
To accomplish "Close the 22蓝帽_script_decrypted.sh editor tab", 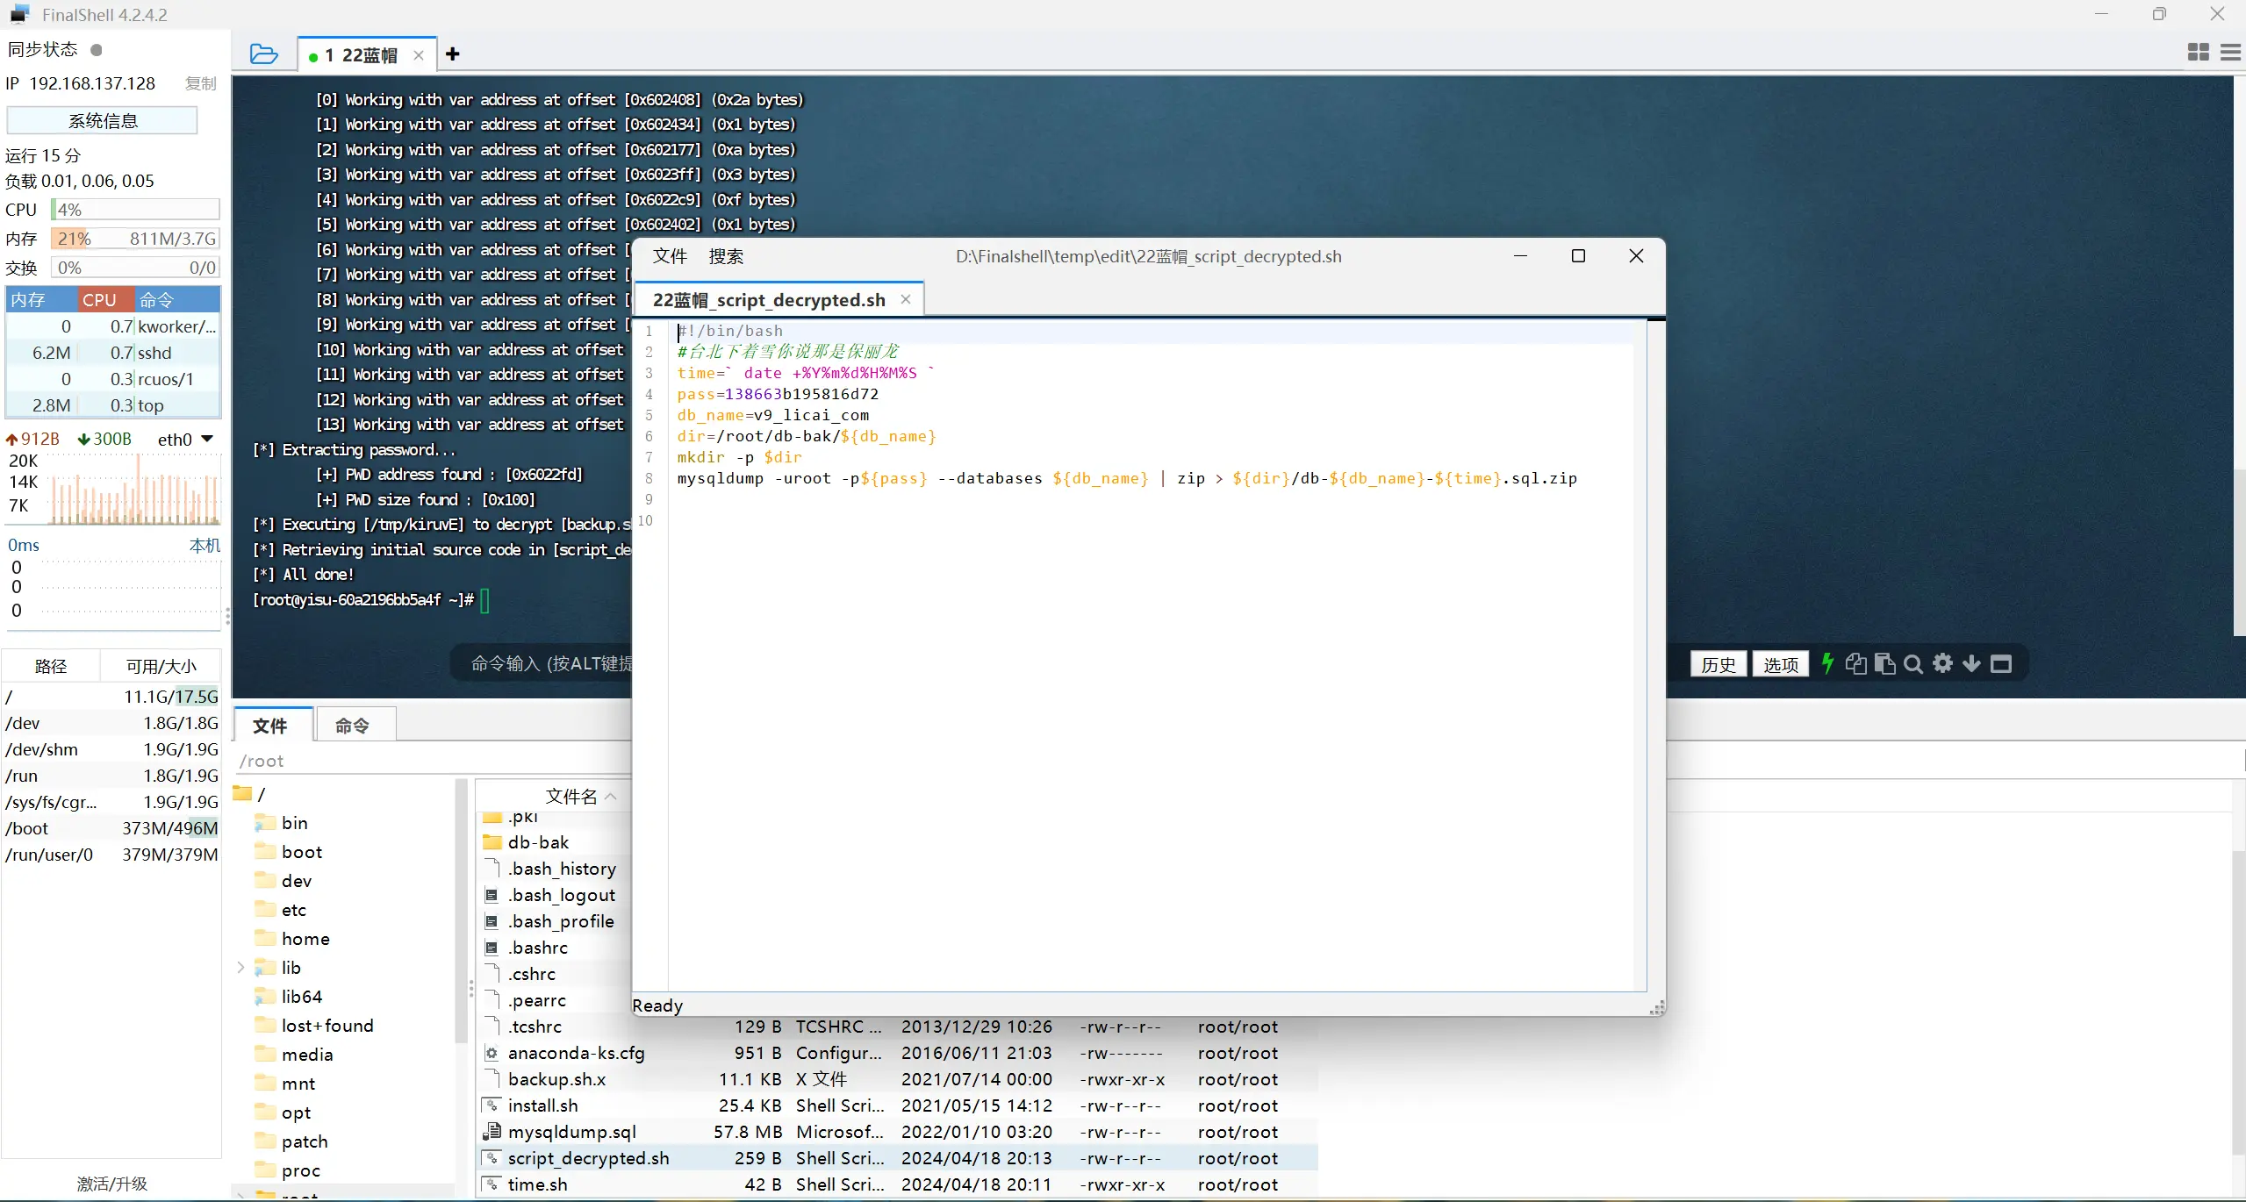I will point(906,299).
